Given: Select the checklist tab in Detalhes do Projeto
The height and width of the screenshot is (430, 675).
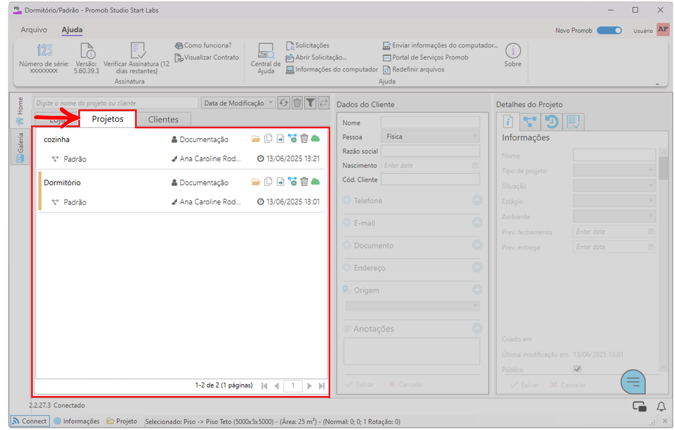Looking at the screenshot, I should point(573,122).
